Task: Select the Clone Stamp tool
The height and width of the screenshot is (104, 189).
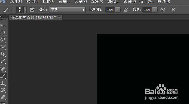Action: 3,83
